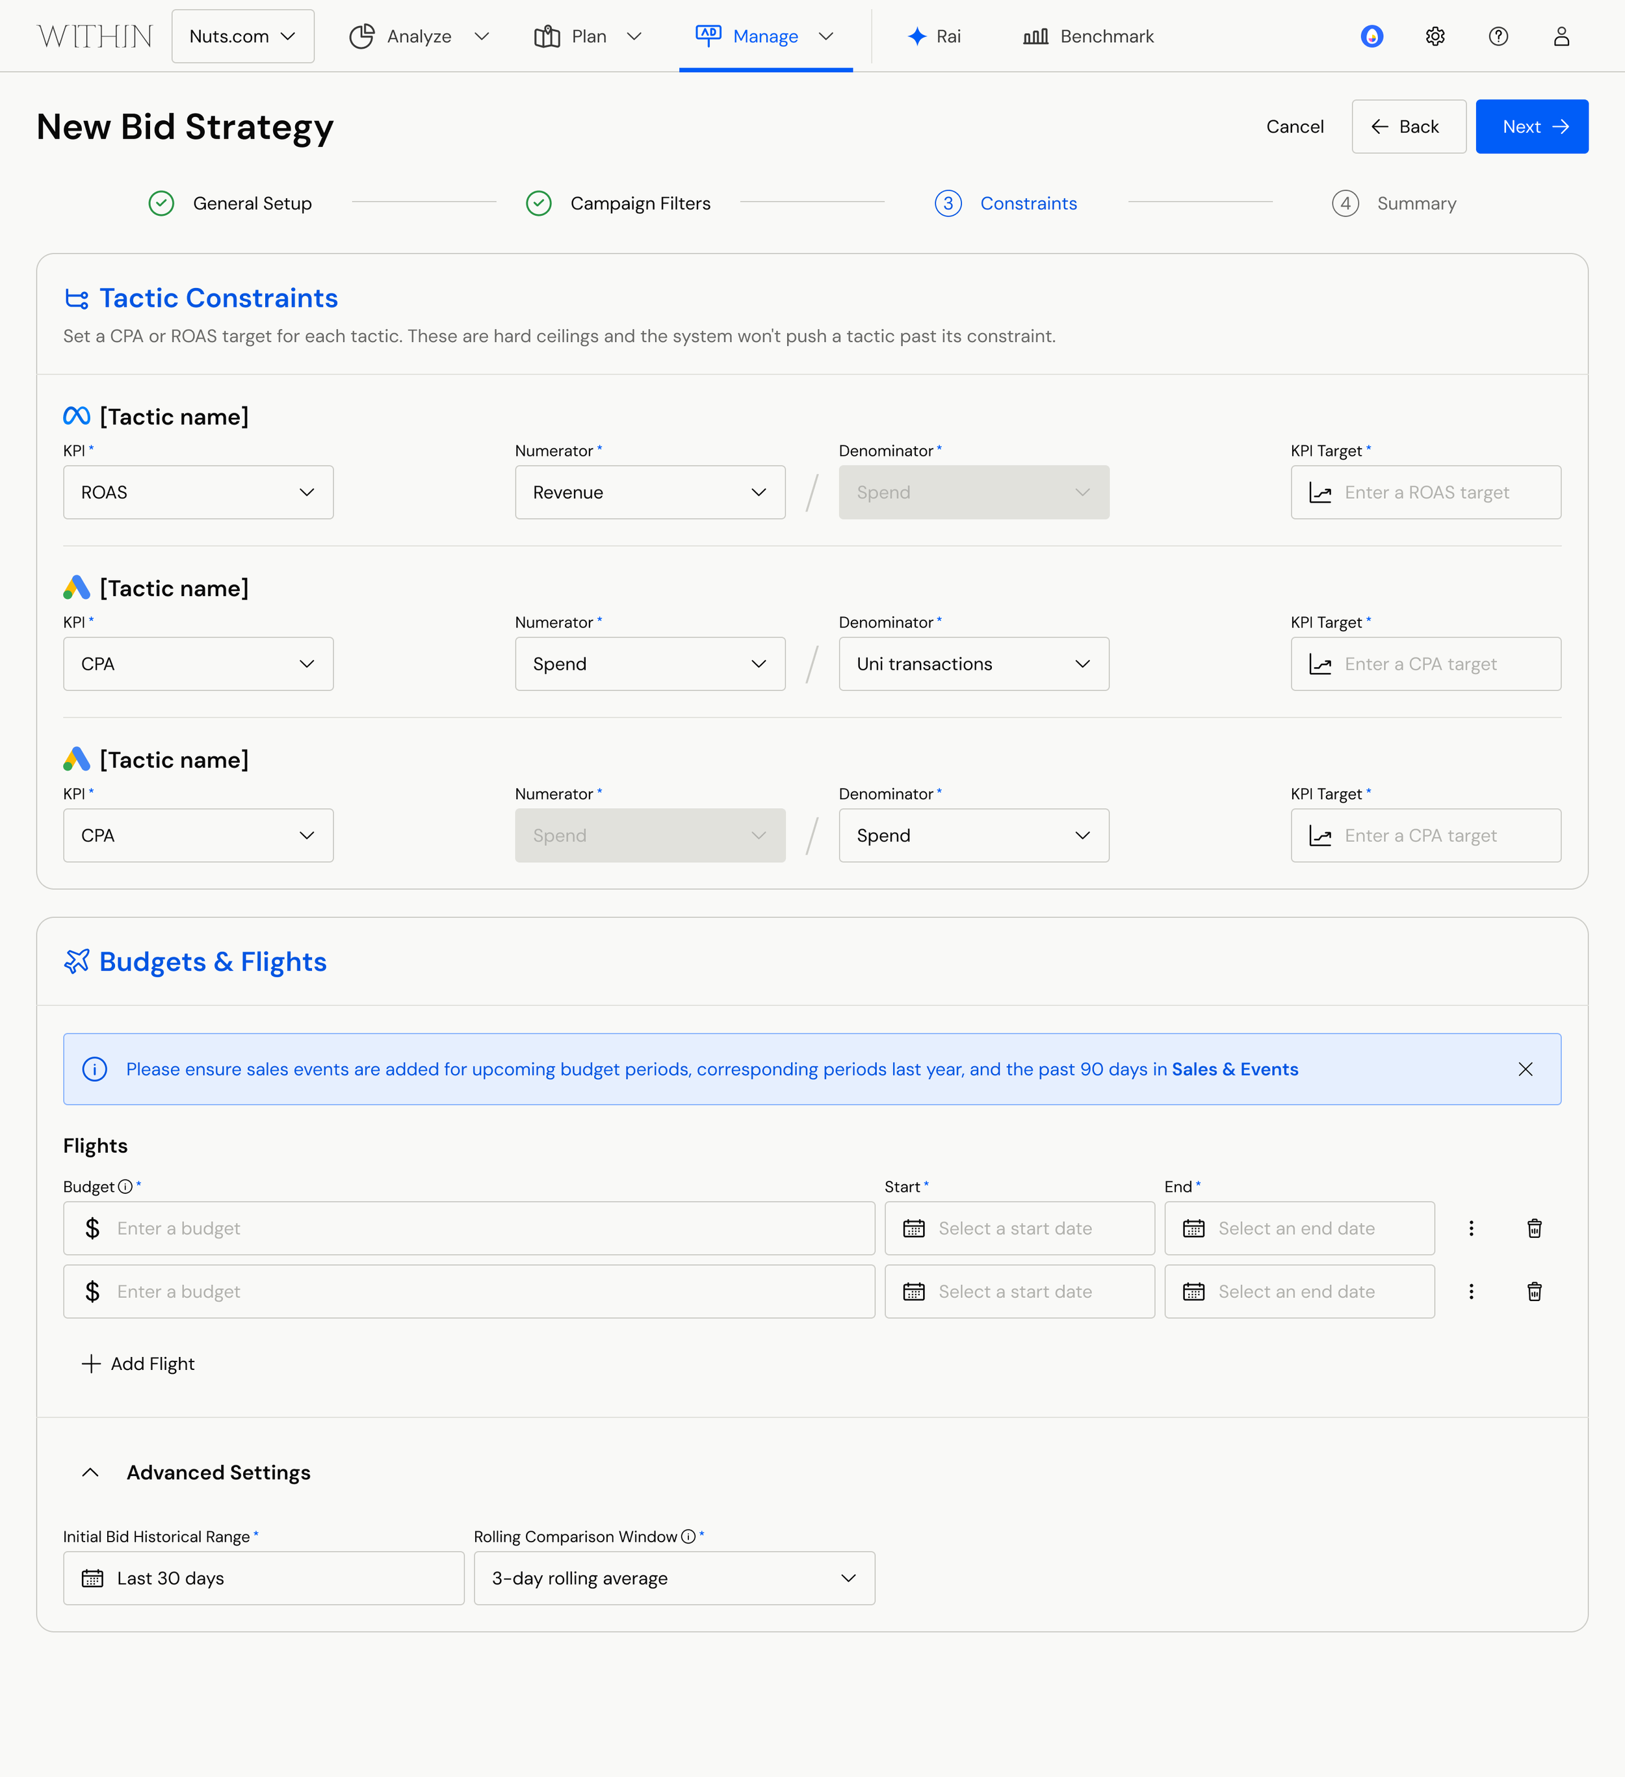Collapse the Advanced Settings section
This screenshot has width=1625, height=1777.
(90, 1472)
